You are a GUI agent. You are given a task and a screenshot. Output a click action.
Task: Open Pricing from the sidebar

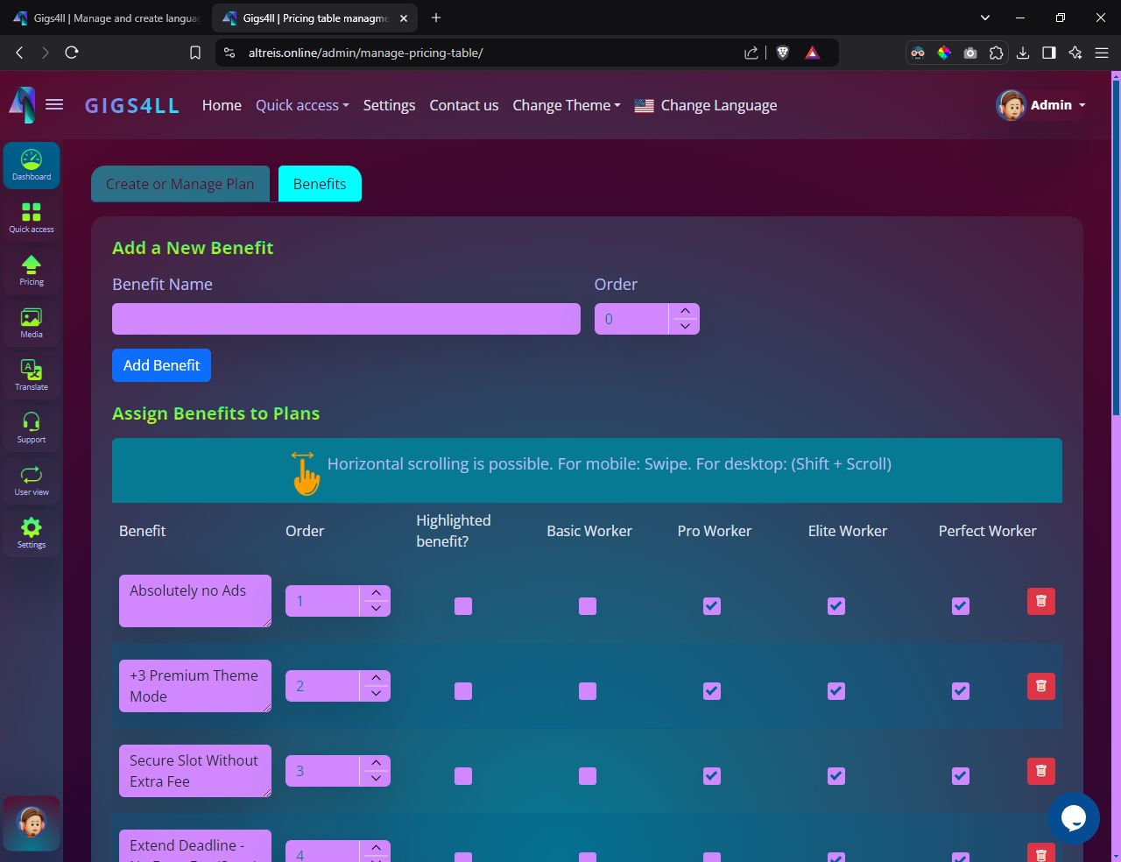click(32, 270)
